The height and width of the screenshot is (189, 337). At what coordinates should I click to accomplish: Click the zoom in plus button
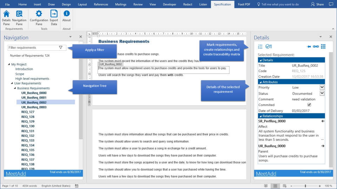(319, 186)
